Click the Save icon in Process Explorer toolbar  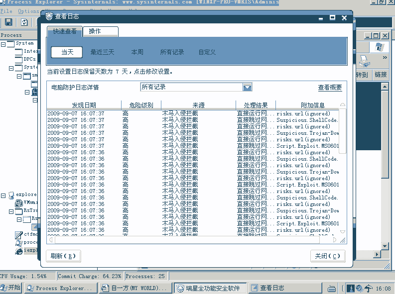(x=8, y=22)
